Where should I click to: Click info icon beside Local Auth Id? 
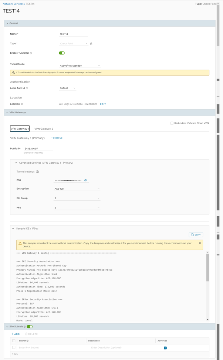tap(27, 89)
